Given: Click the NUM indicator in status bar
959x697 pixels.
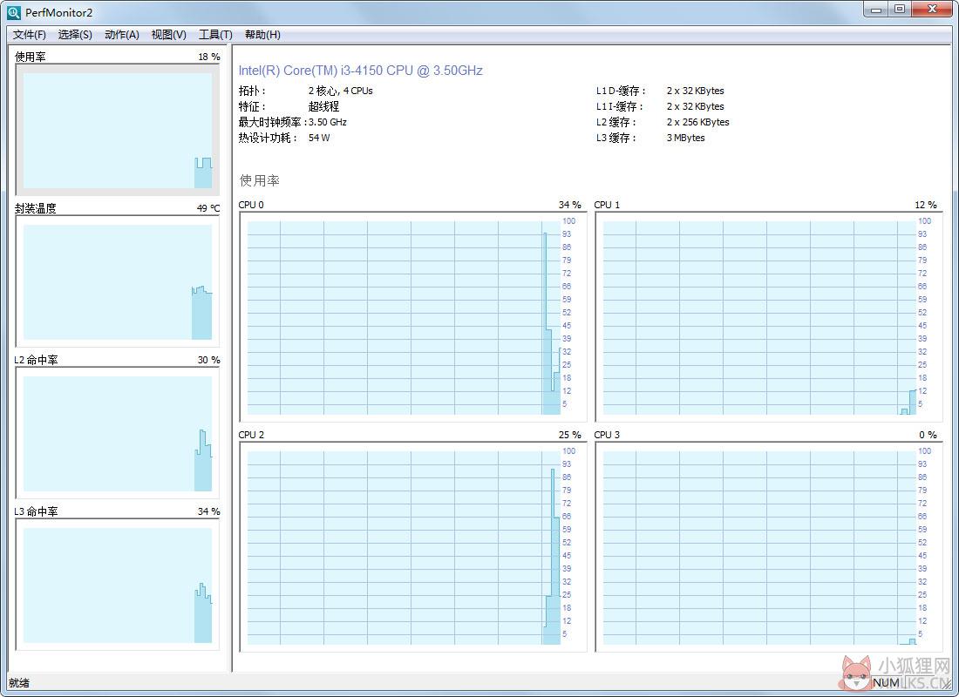Looking at the screenshot, I should [887, 683].
